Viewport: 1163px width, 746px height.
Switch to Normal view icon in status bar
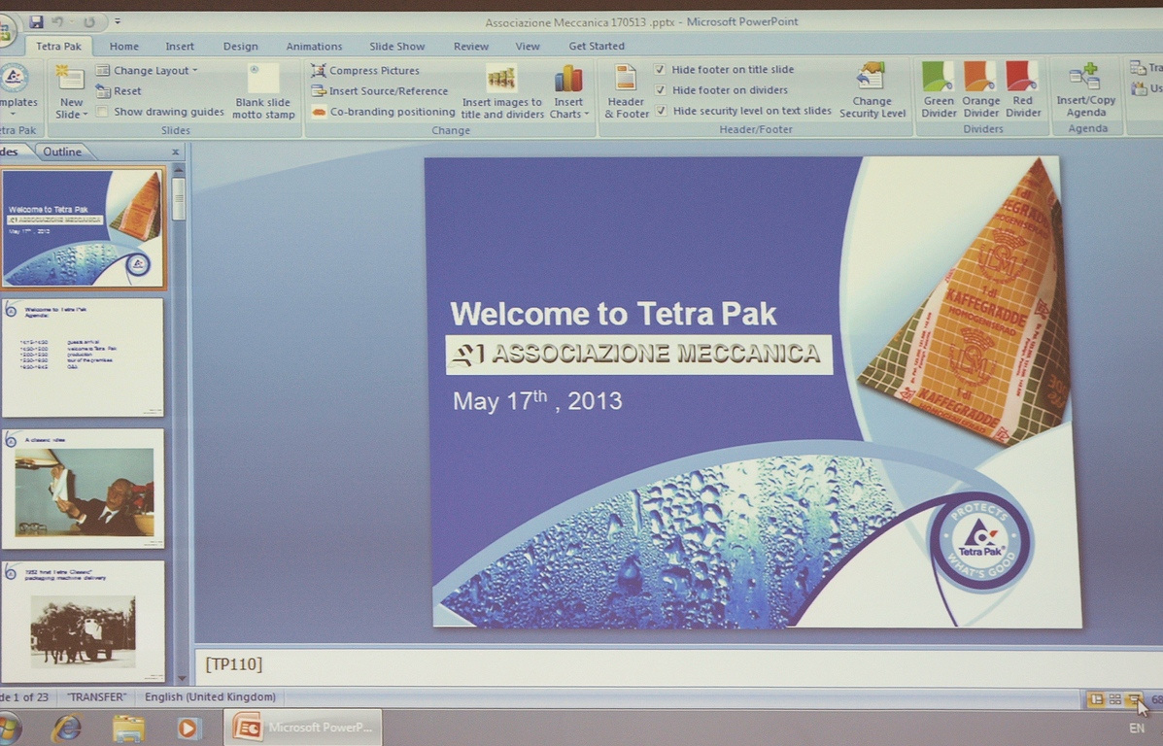point(1096,699)
